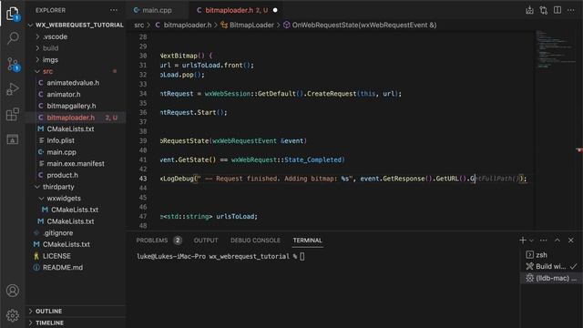Open bitmapgallery.h in explorer

pyautogui.click(x=76, y=106)
